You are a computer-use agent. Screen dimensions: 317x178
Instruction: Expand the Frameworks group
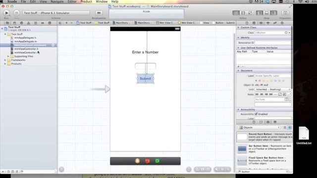click(5, 60)
